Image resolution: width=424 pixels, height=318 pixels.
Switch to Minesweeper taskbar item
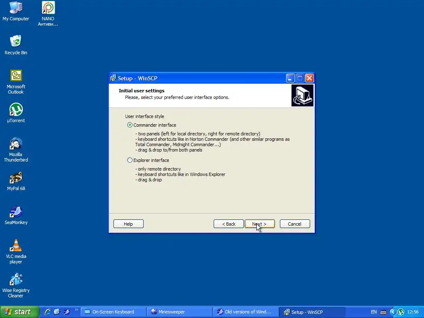coord(180,312)
